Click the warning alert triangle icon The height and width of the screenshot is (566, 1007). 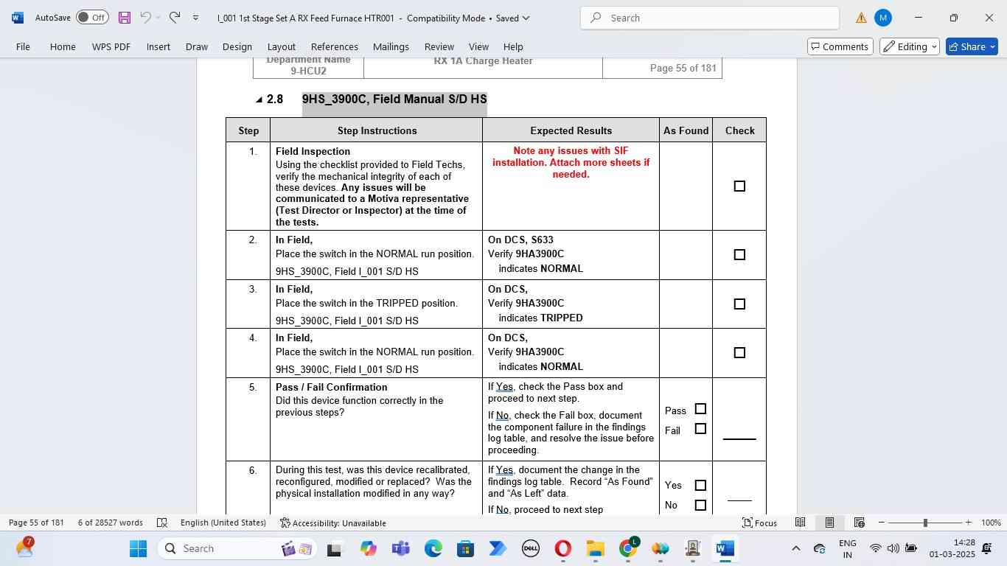click(x=860, y=18)
